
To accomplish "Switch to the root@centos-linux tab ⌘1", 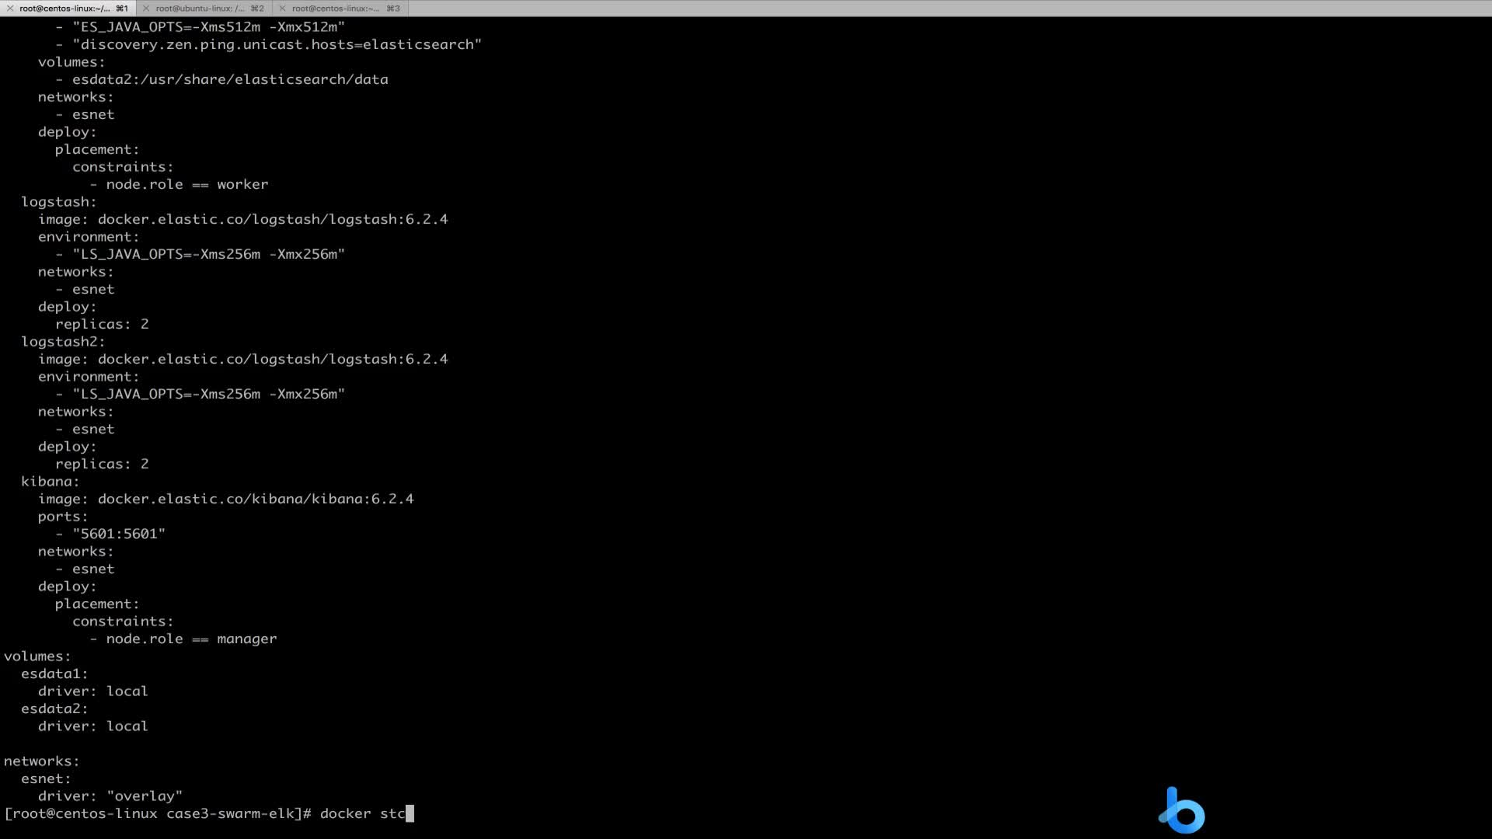I will (68, 9).
